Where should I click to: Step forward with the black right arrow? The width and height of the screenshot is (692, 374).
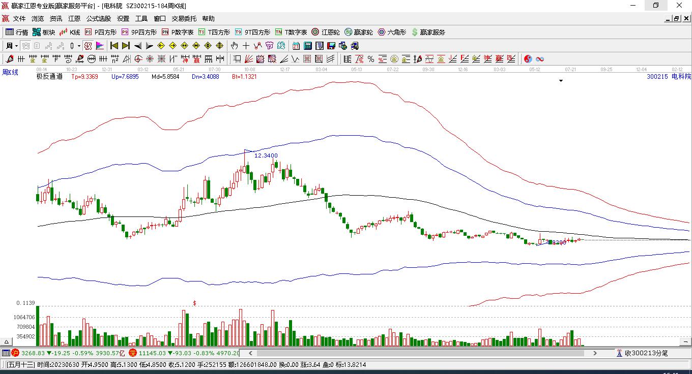click(150, 46)
